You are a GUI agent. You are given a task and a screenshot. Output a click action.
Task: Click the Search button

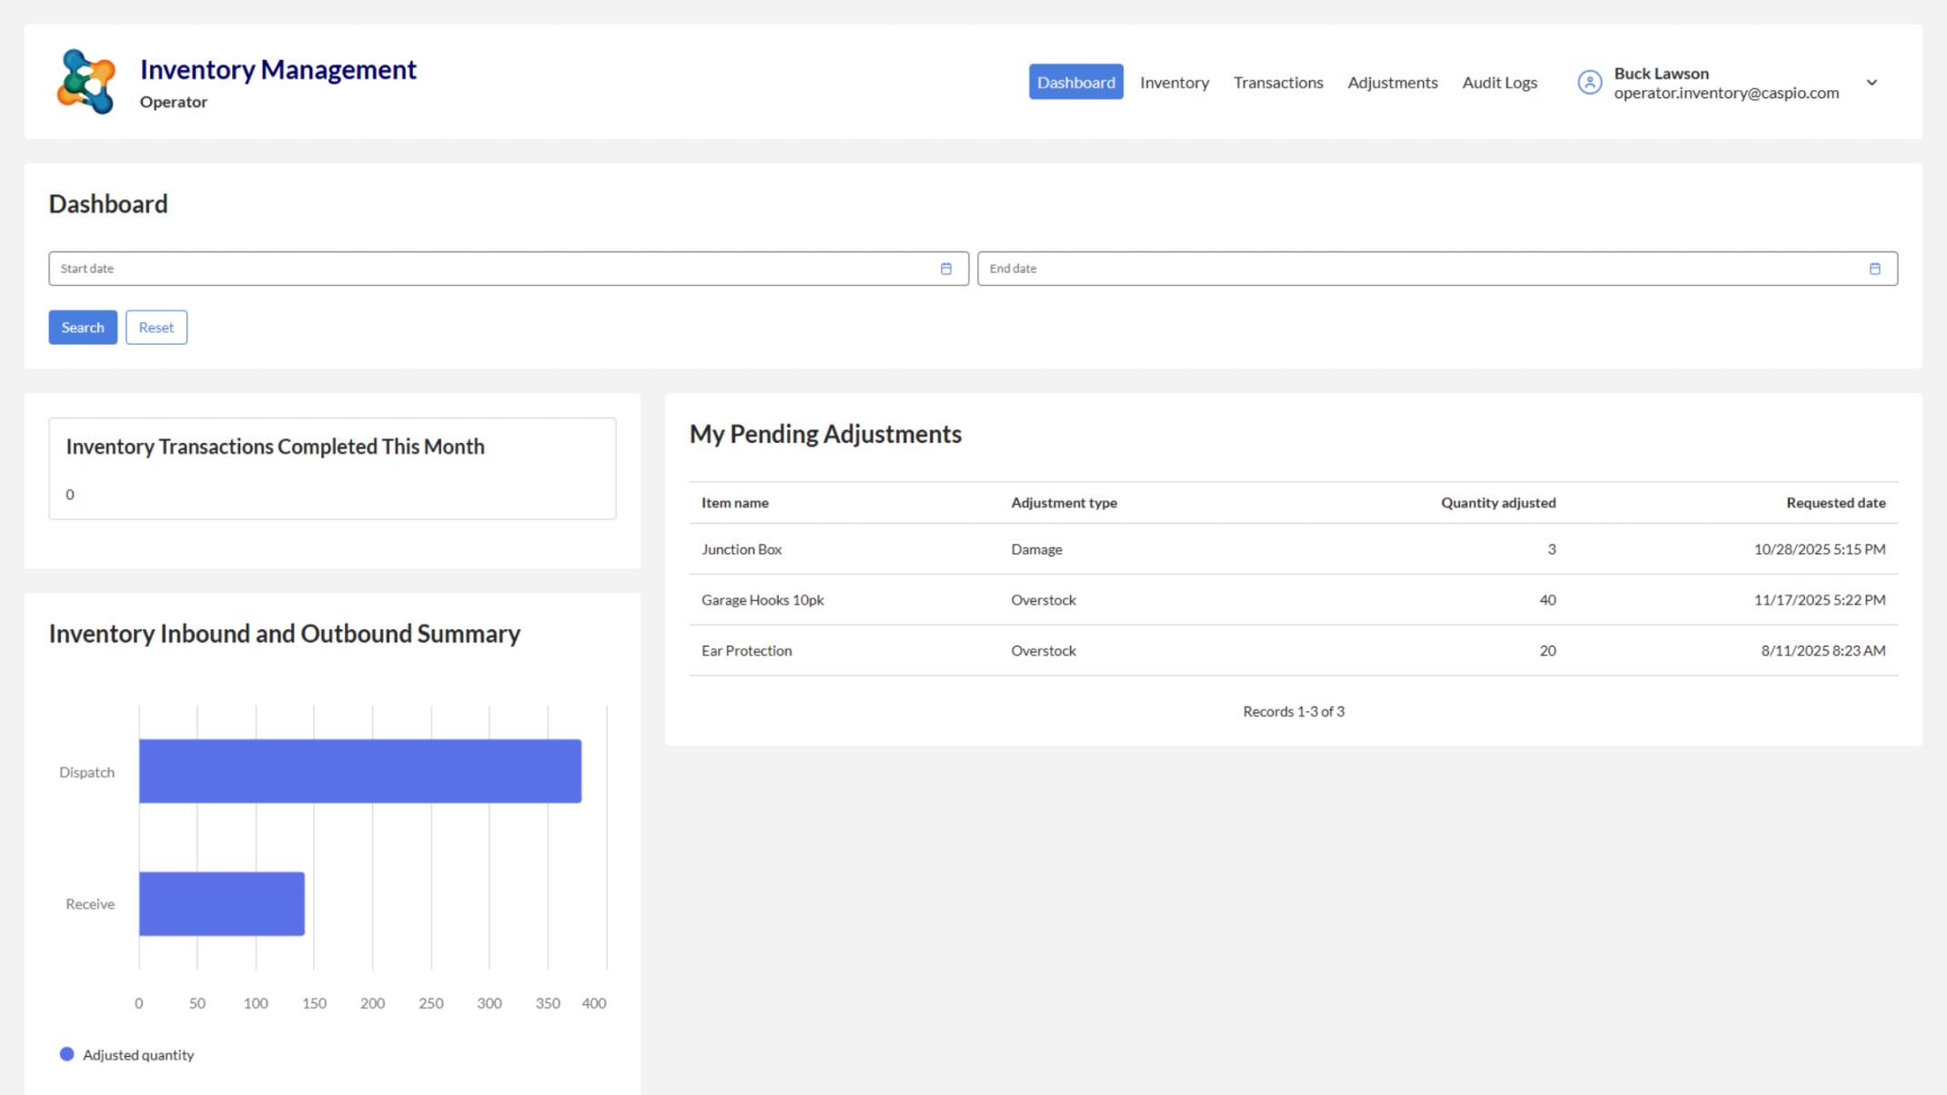(x=82, y=326)
